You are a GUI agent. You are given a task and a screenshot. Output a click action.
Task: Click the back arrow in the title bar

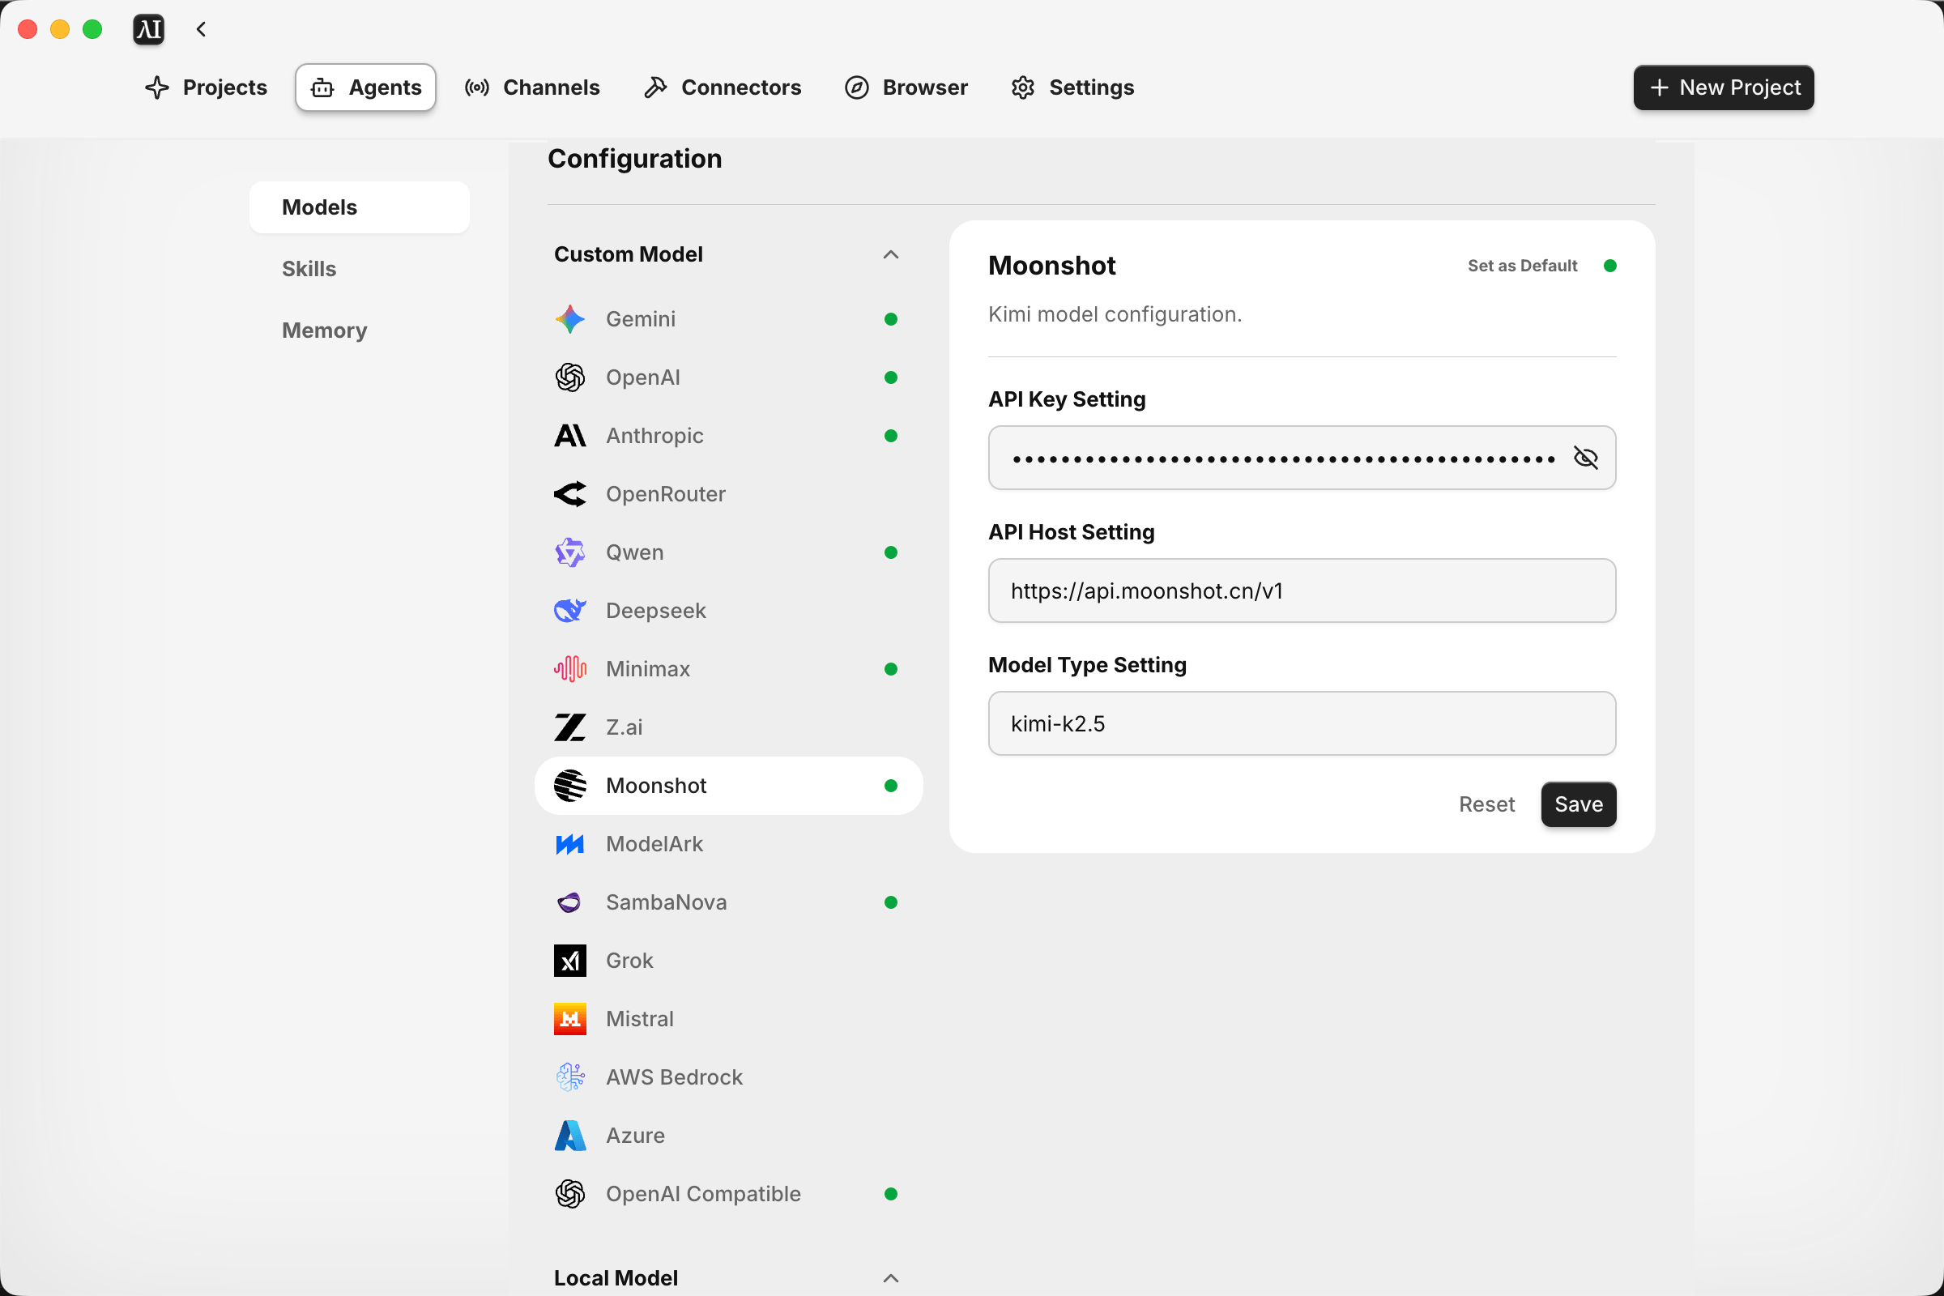(201, 30)
